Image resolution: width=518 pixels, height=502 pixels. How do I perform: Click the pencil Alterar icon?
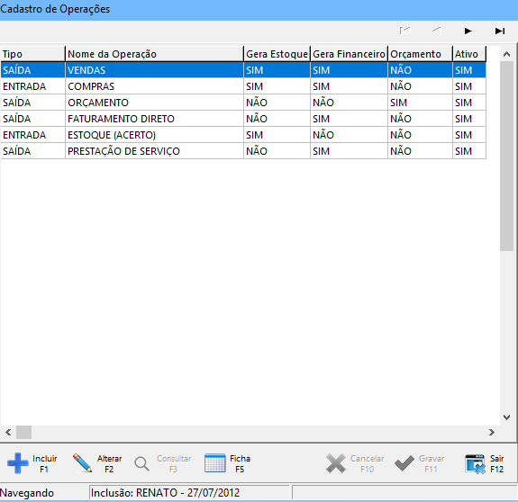[83, 463]
